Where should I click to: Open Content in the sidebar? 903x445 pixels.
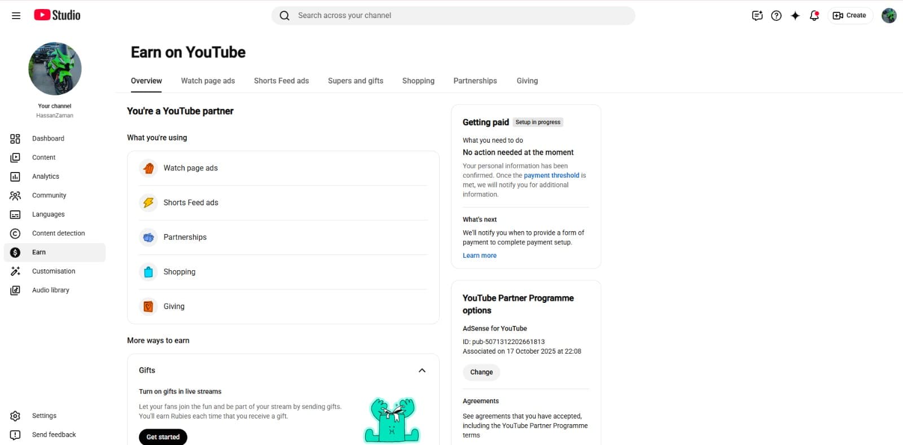point(55,158)
